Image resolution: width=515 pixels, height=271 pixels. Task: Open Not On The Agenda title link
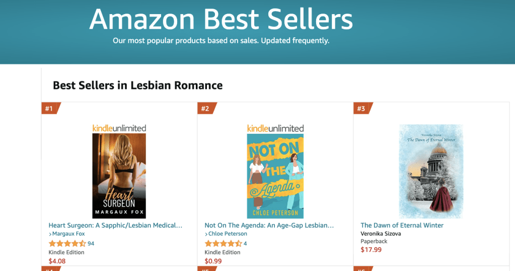[x=269, y=225]
